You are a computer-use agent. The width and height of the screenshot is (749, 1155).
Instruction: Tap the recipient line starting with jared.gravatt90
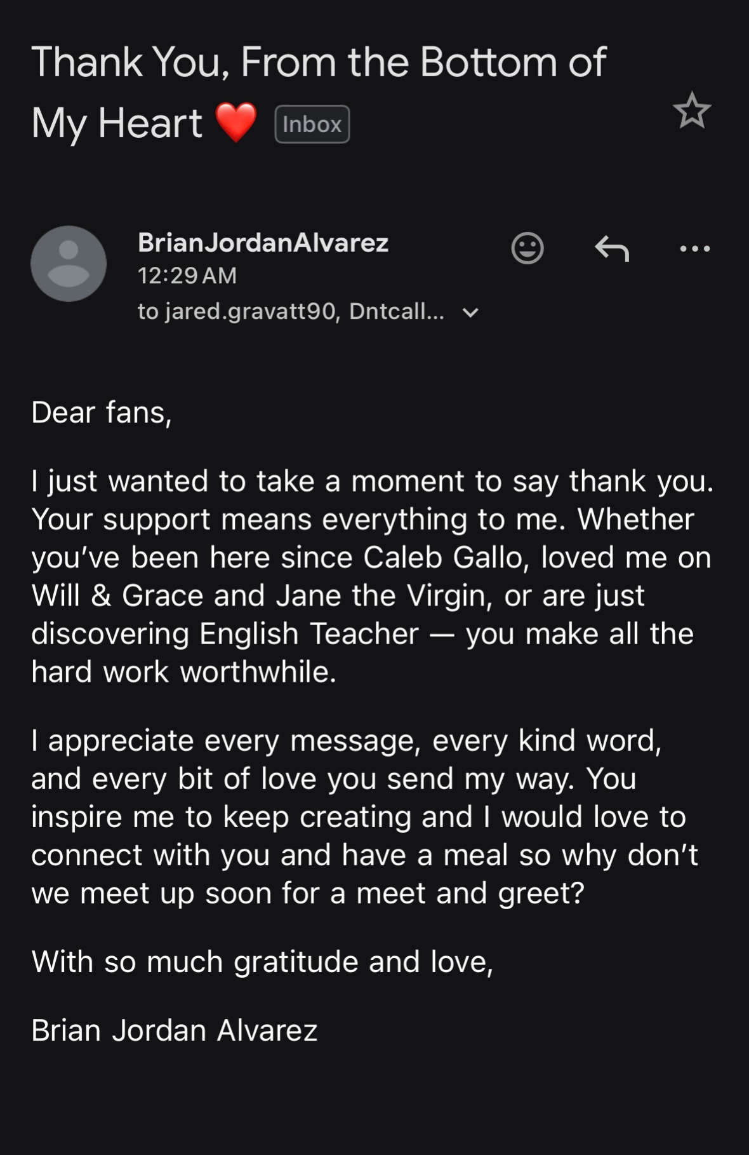point(291,311)
